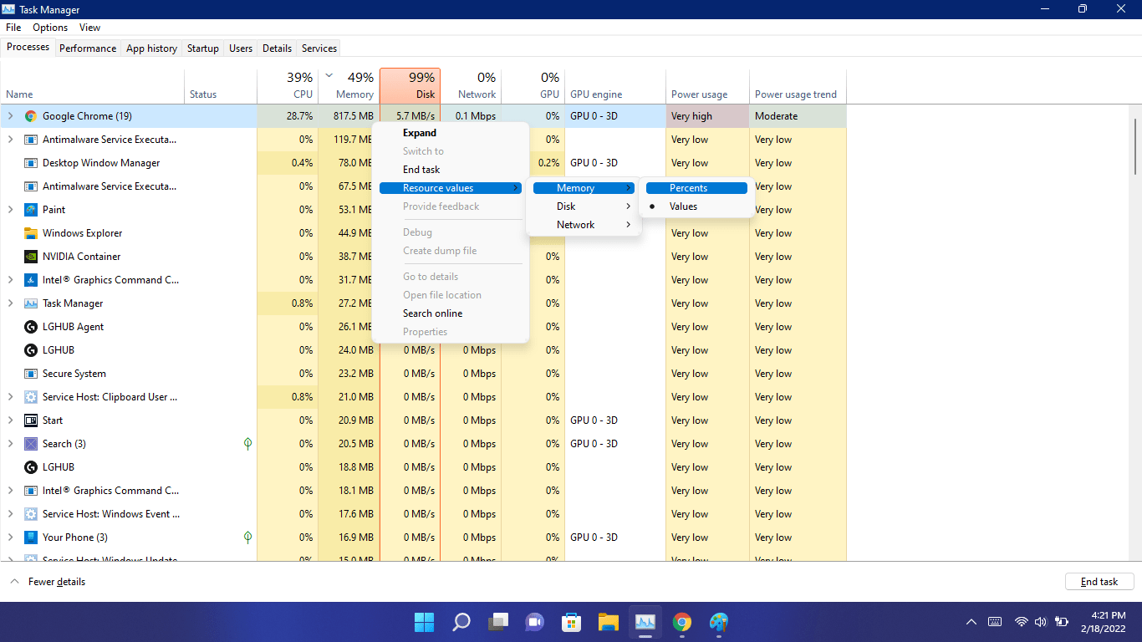
Task: Click the Google Chrome process icon
Action: [x=31, y=116]
